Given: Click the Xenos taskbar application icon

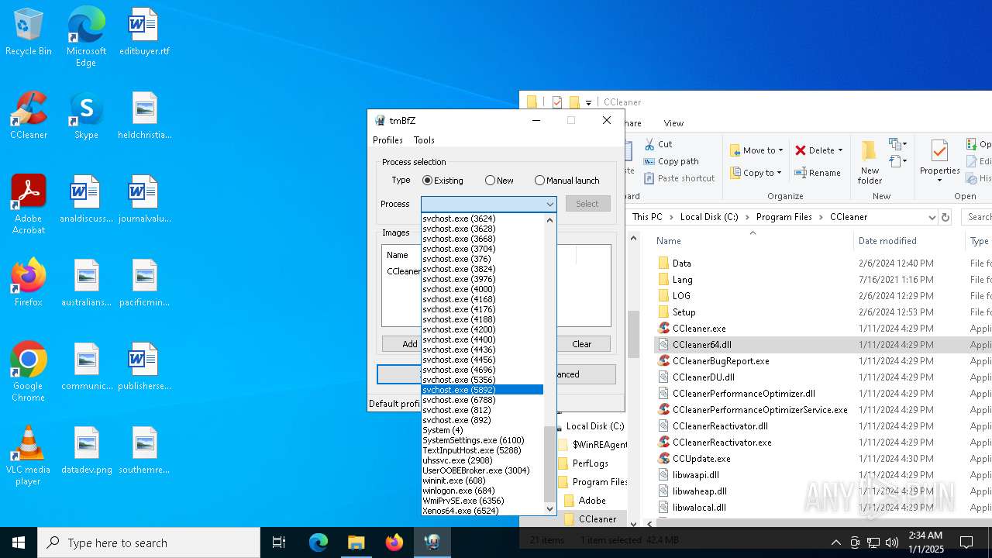Looking at the screenshot, I should [432, 542].
